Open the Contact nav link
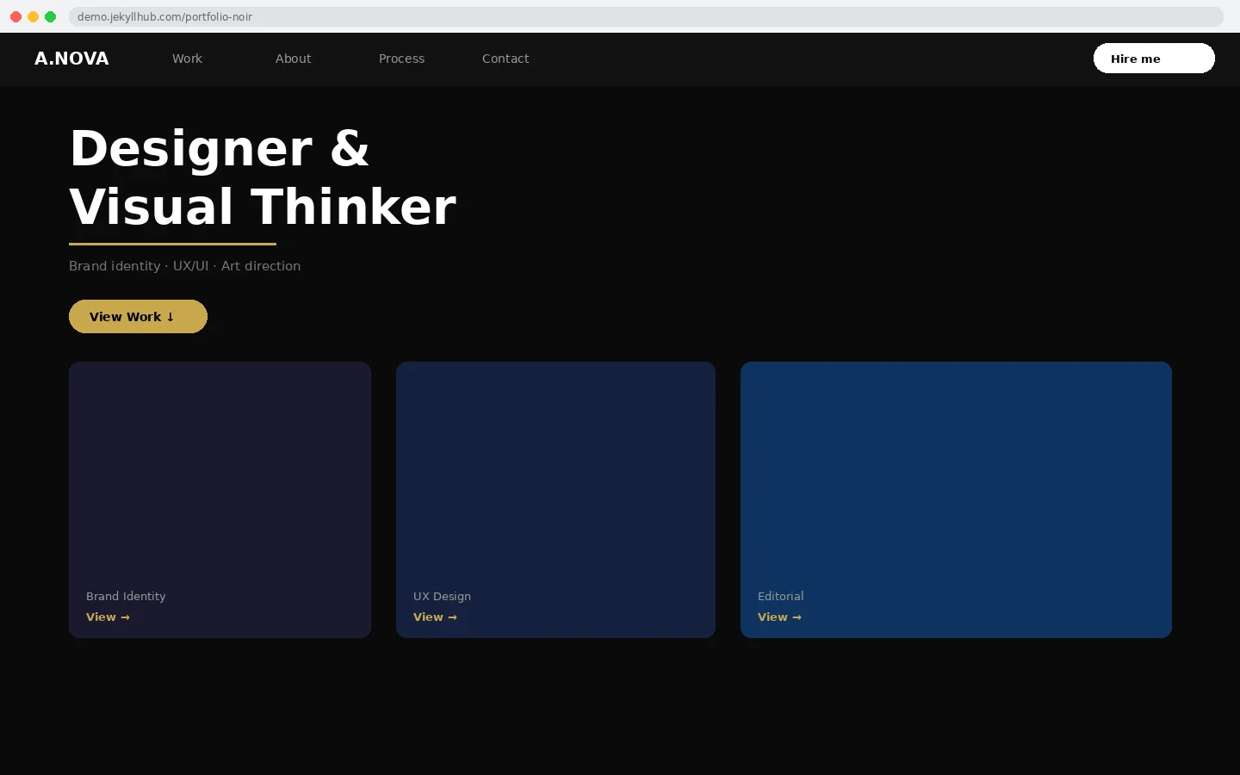This screenshot has width=1240, height=775. (x=505, y=59)
